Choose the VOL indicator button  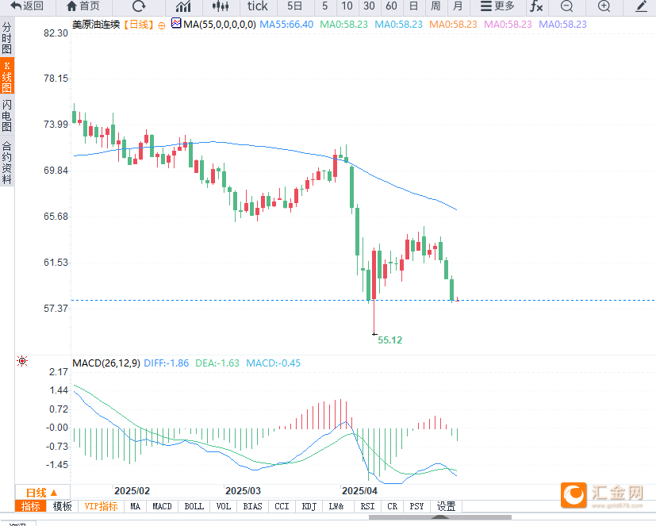(224, 506)
